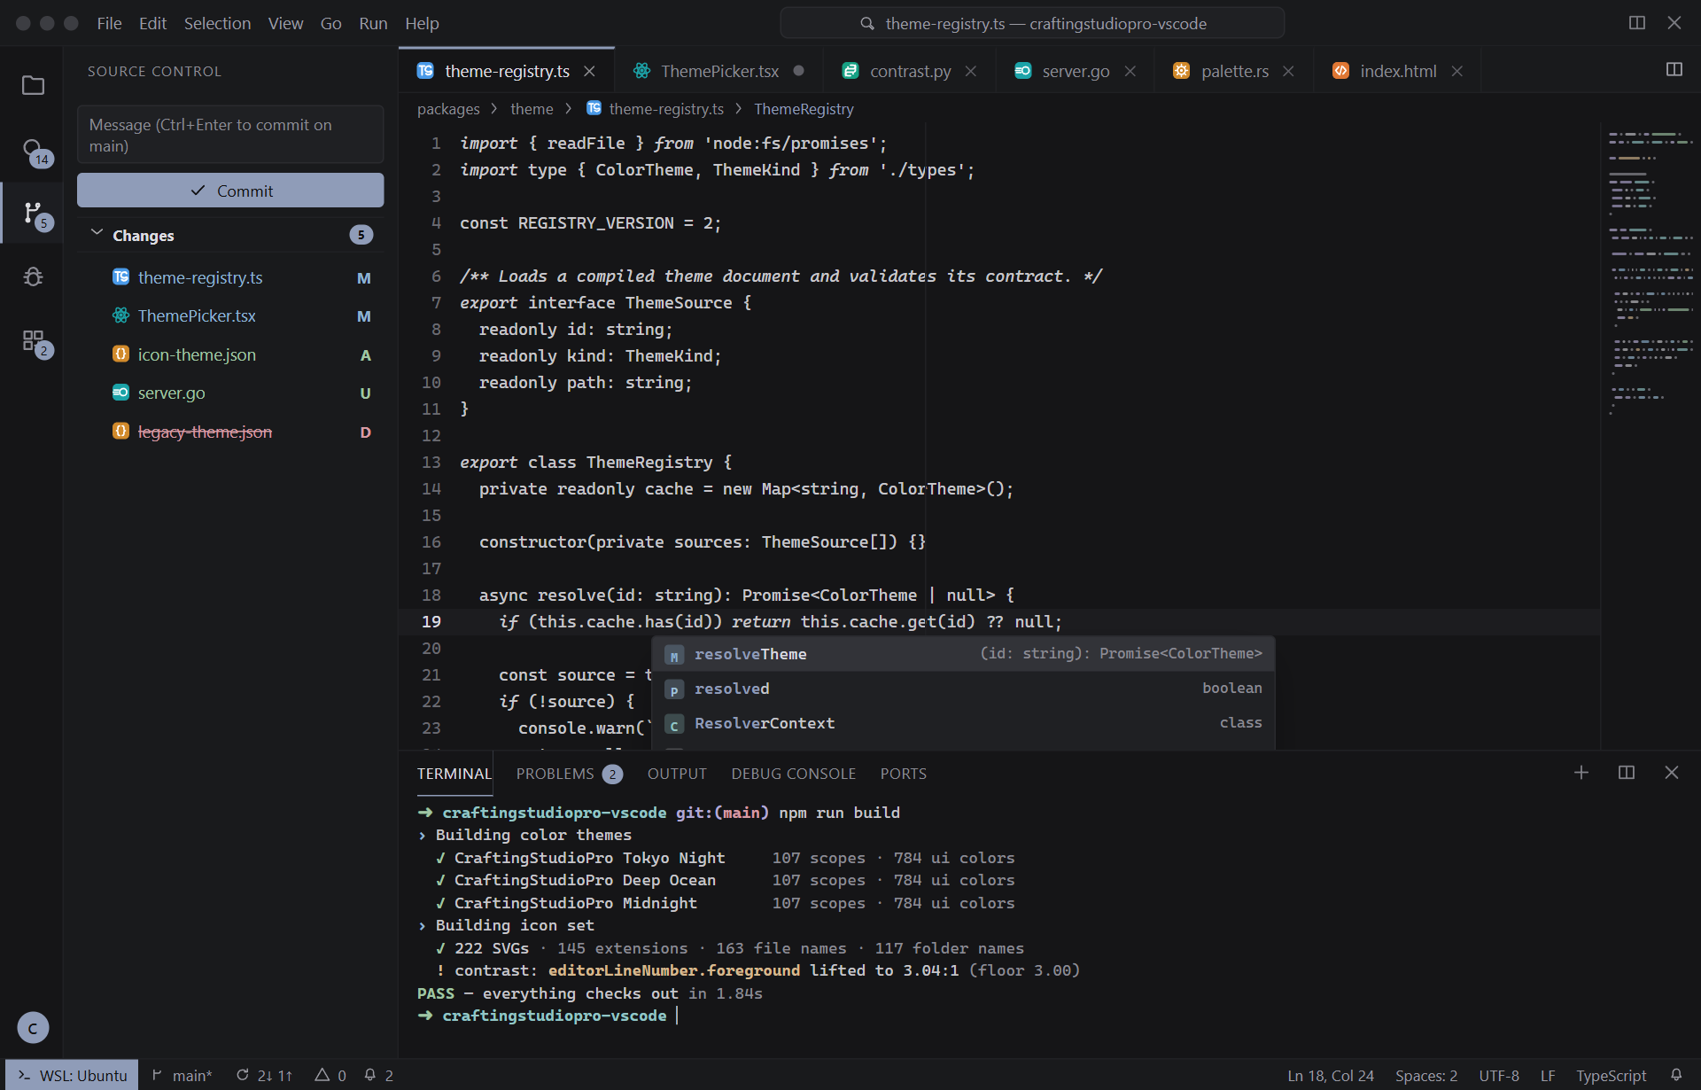The width and height of the screenshot is (1701, 1090).
Task: Switch to the contrast.py editor tab
Action: coord(910,71)
